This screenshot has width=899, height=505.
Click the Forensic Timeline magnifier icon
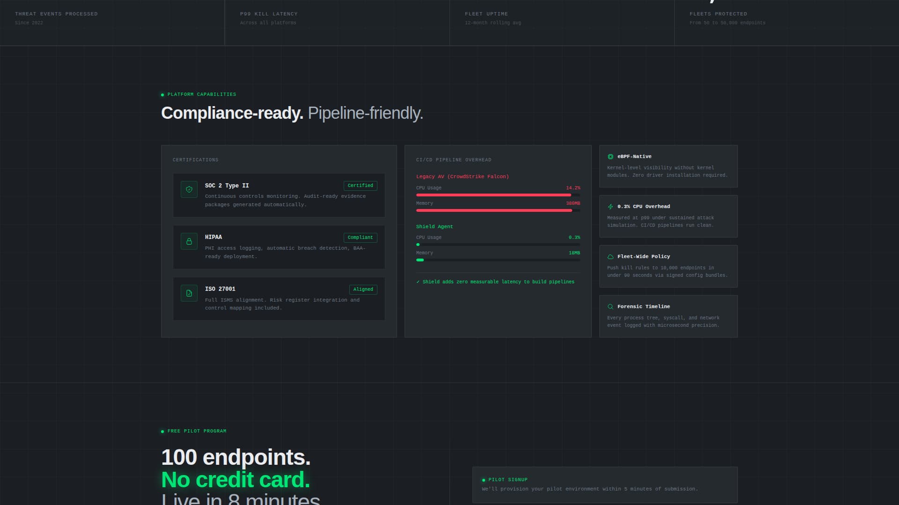click(x=610, y=307)
